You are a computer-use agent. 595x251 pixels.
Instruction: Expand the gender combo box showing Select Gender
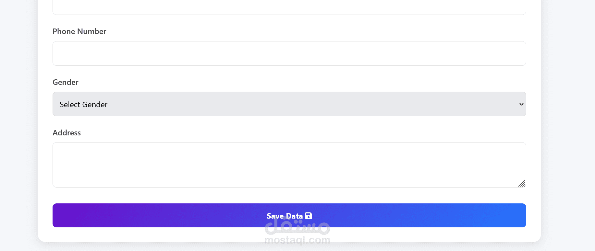[x=289, y=104]
